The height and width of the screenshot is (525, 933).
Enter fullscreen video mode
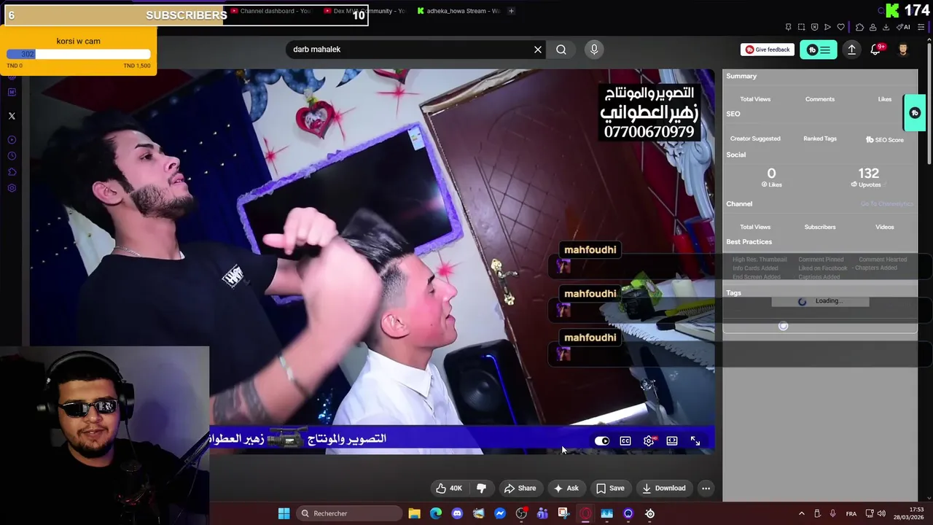695,441
